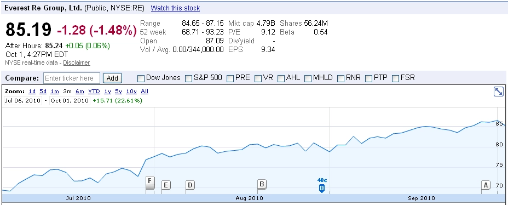Switch chart range to 5y
This screenshot has height=205, width=508.
119,92
